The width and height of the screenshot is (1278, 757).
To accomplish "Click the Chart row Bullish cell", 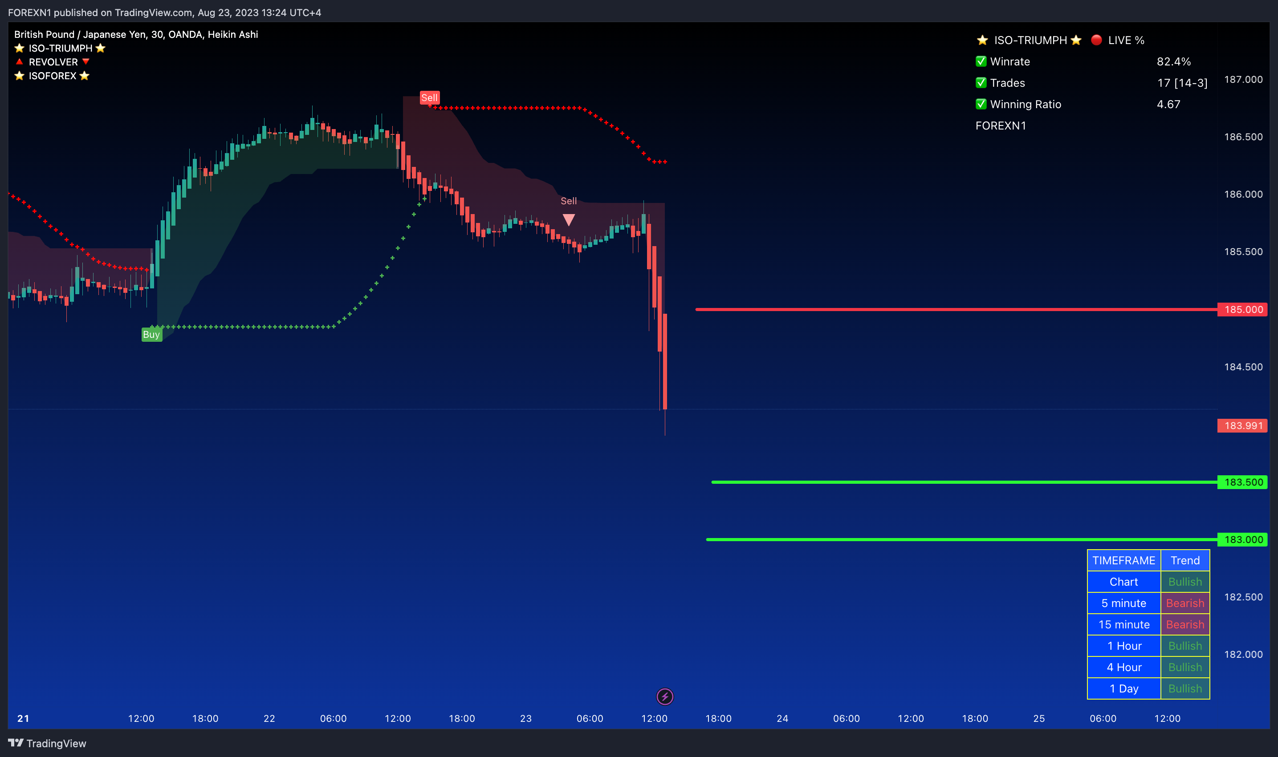I will (1185, 582).
